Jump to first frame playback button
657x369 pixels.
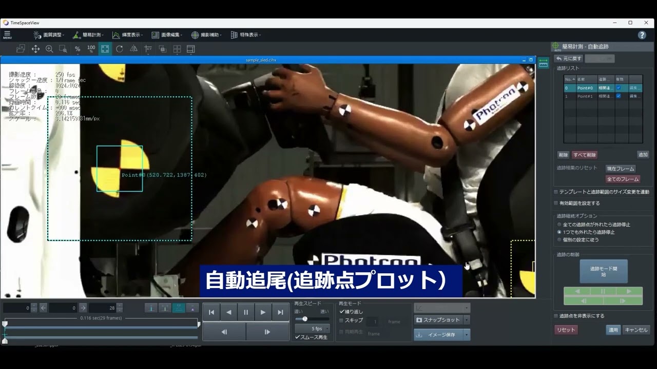coord(211,312)
